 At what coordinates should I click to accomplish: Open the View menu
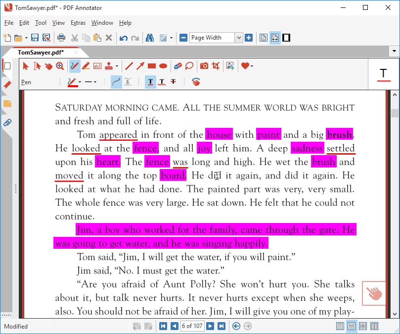coord(58,23)
